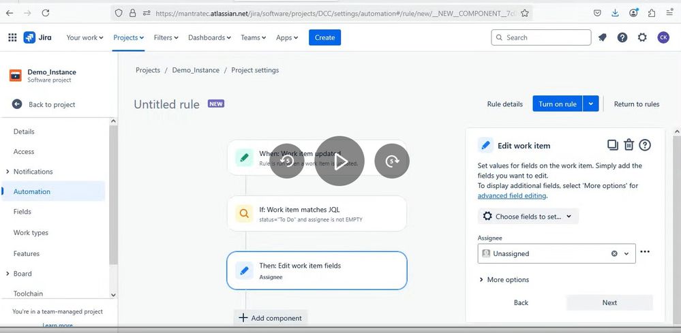
Task: Reload the page with the refresh icon
Action: click(46, 13)
